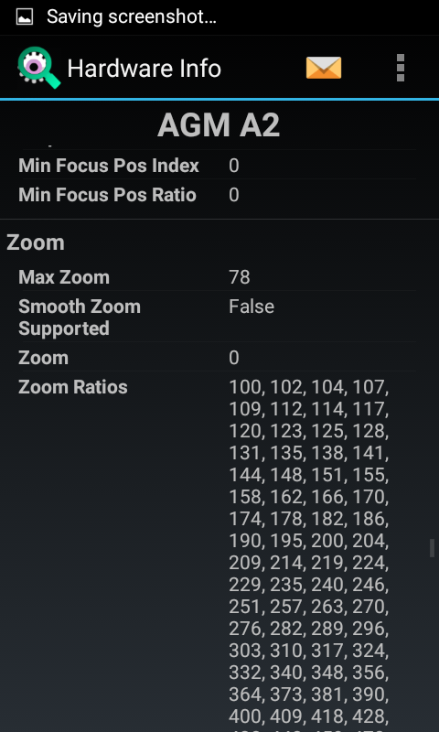
Task: Click the vertical scrollbar thumb
Action: [x=432, y=547]
